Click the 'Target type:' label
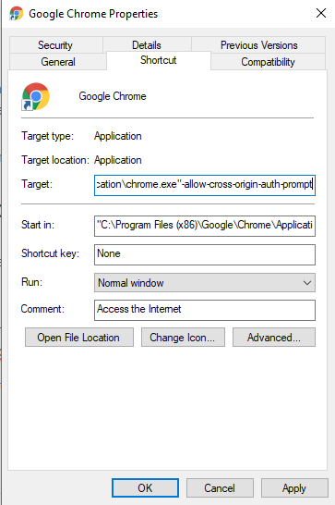335x505 pixels. (47, 136)
